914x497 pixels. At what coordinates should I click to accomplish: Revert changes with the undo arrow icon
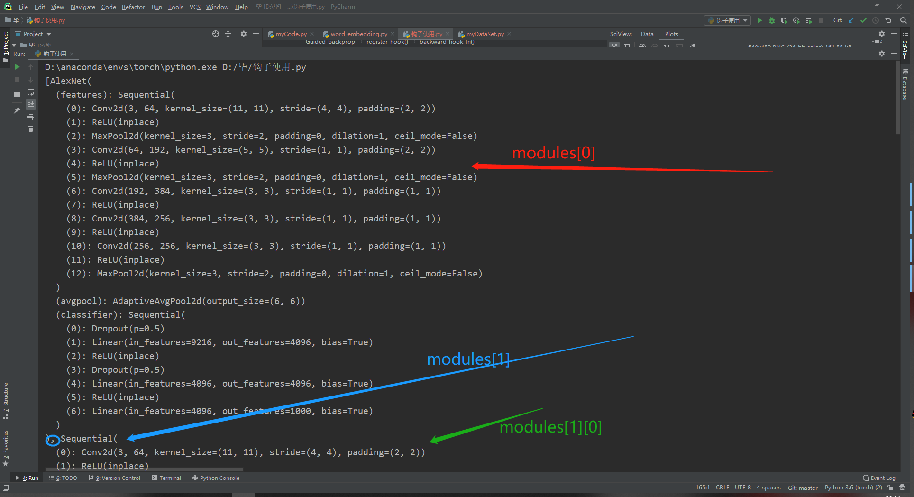pos(888,20)
